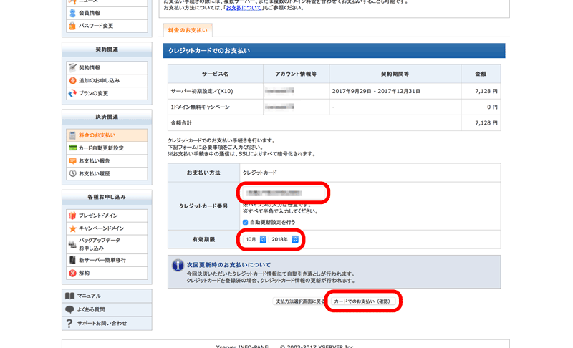
Task: Click the 次回更新時のお支払いについて heading
Action: (228, 265)
